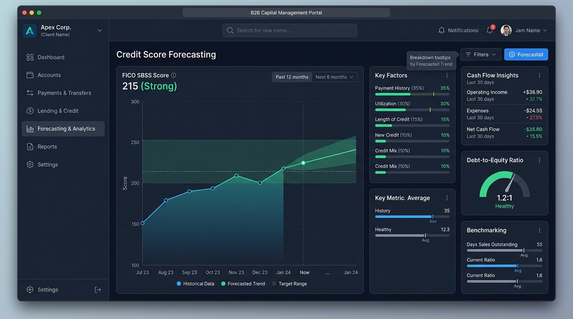Open the Accounts sidebar item

pyautogui.click(x=63, y=75)
